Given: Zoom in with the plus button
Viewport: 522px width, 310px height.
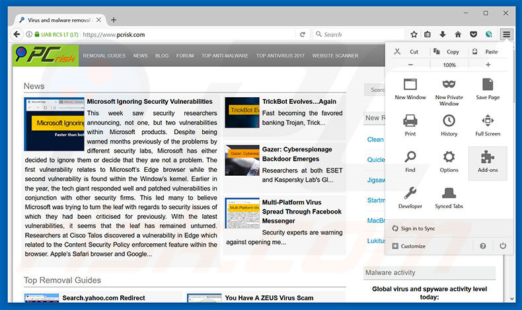Looking at the screenshot, I should 488,65.
